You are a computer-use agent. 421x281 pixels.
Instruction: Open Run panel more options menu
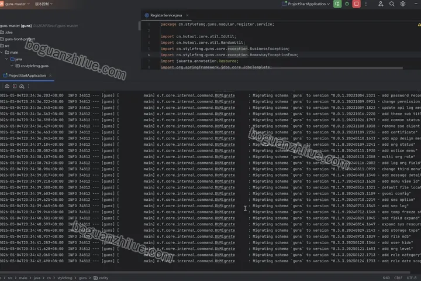coord(29,86)
